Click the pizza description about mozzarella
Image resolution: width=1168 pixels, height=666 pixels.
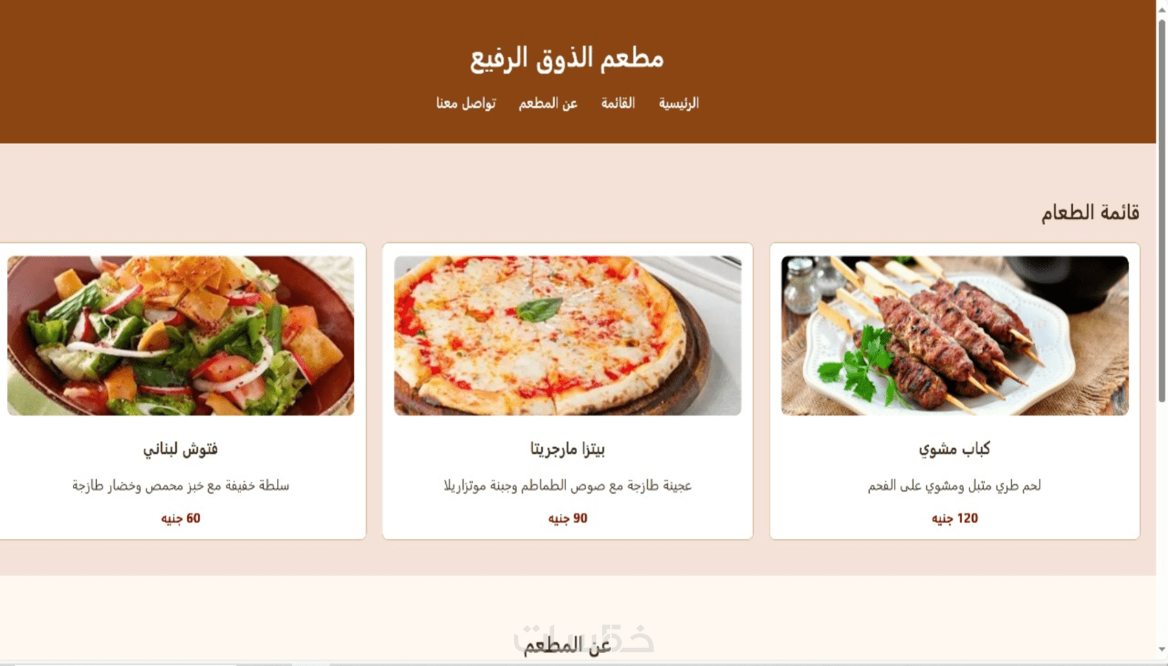click(x=568, y=486)
